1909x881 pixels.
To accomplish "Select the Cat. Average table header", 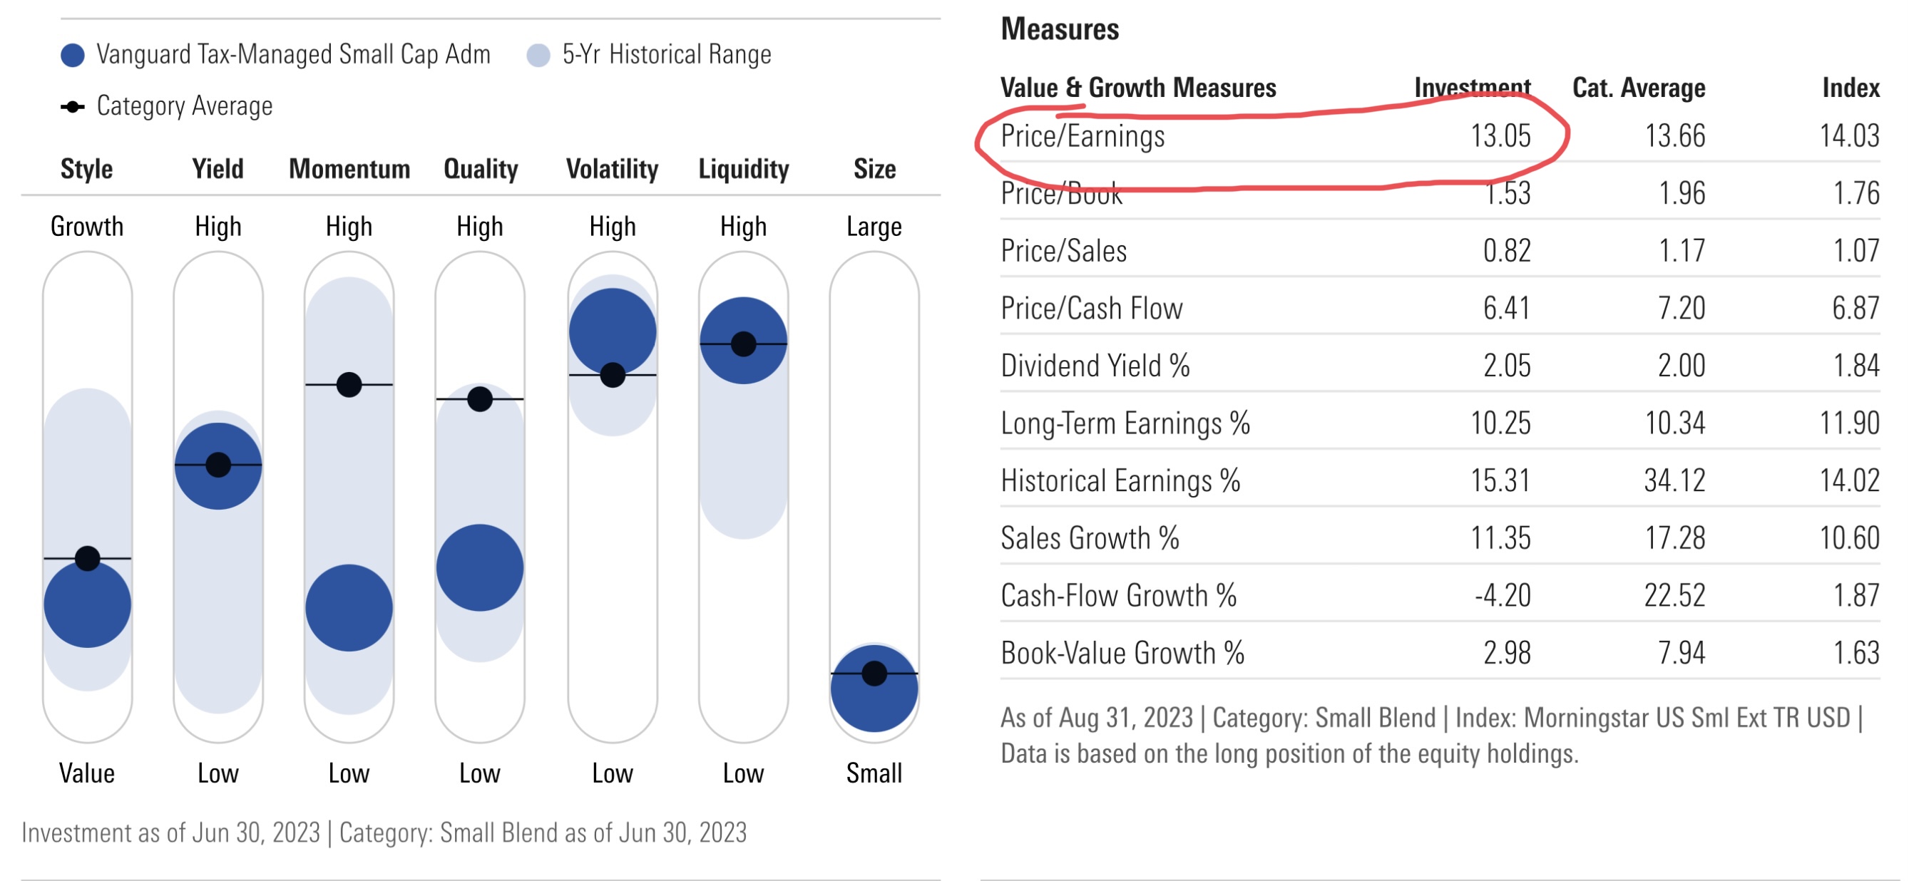I will (1638, 88).
